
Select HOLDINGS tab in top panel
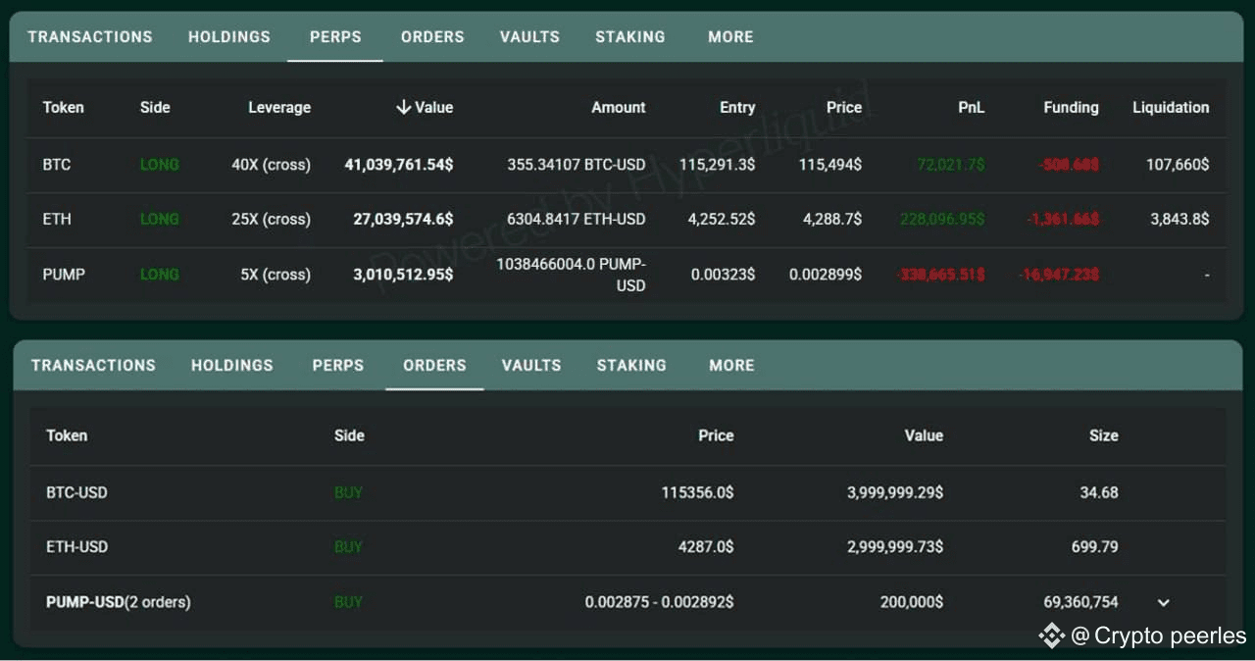pos(229,37)
